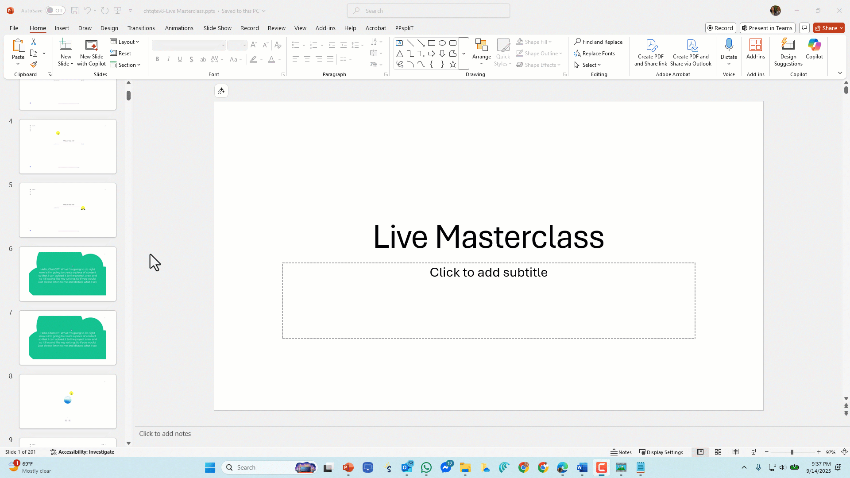Switch to Reading View
The width and height of the screenshot is (850, 478).
735,452
